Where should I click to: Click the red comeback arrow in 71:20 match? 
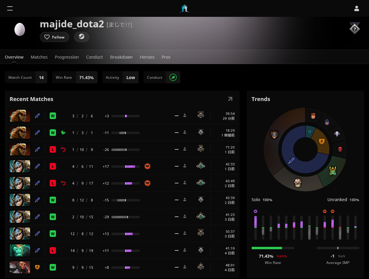(63, 149)
